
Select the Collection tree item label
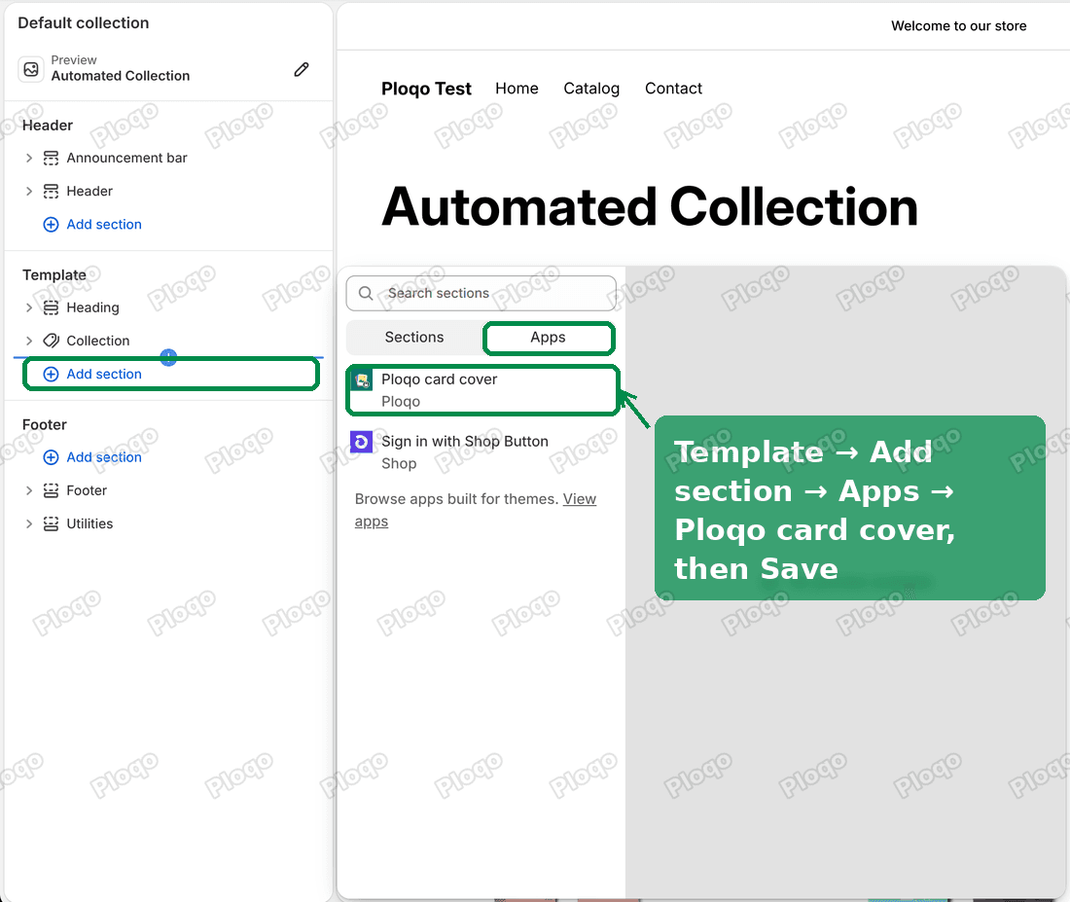97,341
